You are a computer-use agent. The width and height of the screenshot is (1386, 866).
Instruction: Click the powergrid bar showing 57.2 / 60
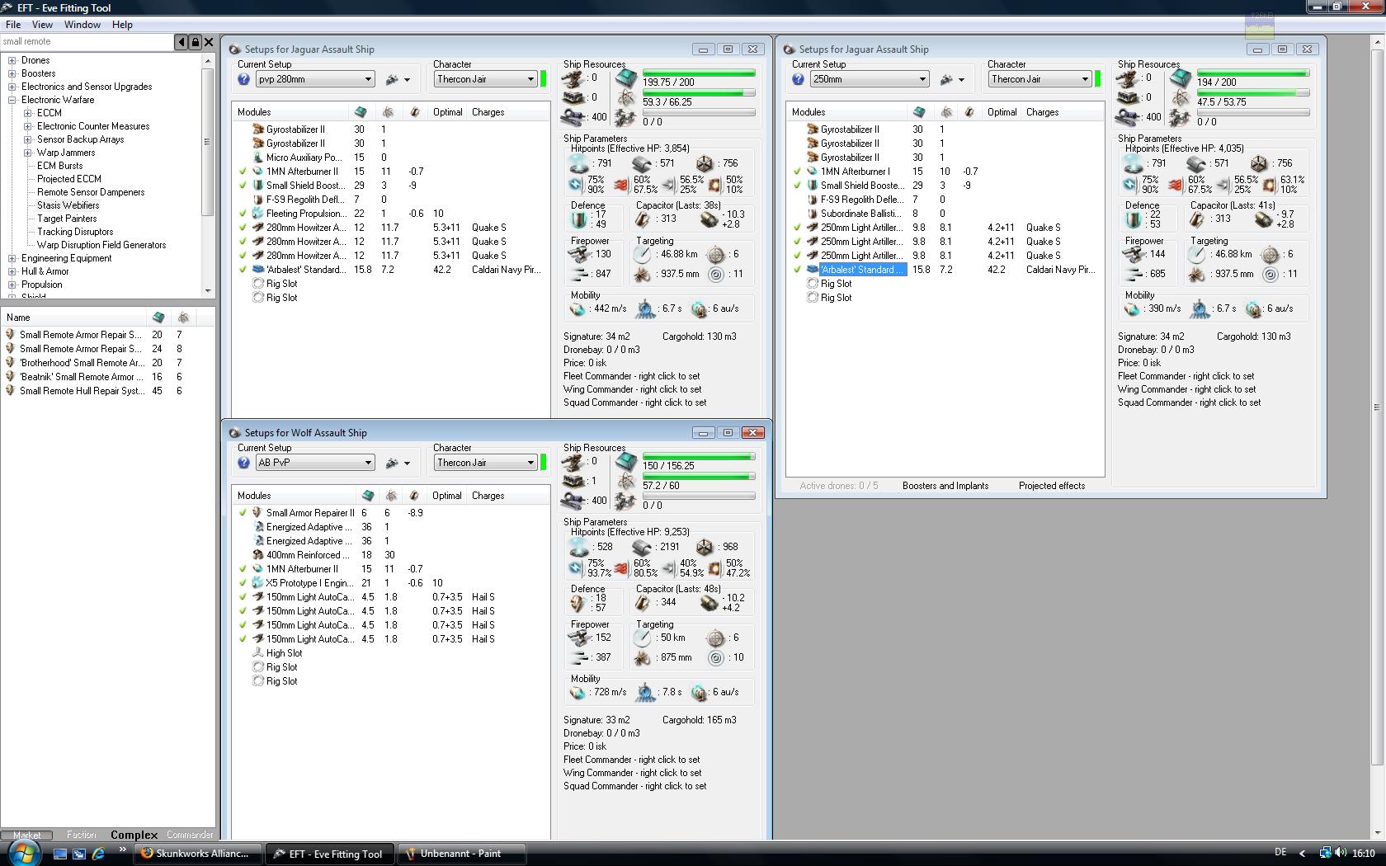(699, 477)
